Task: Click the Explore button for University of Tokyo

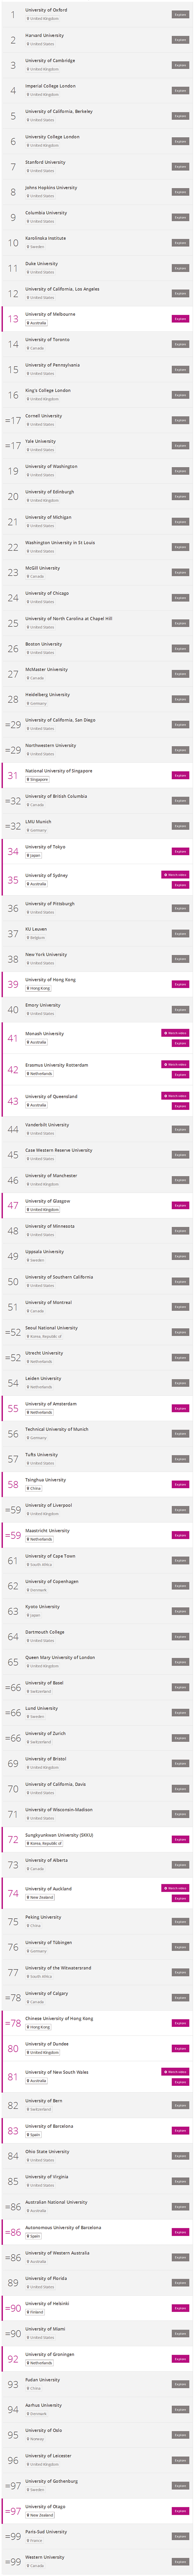Action: click(x=180, y=851)
